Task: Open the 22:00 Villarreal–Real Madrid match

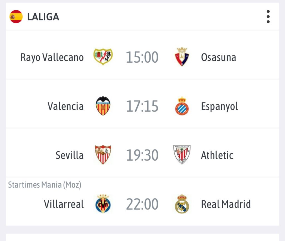Action: click(142, 204)
